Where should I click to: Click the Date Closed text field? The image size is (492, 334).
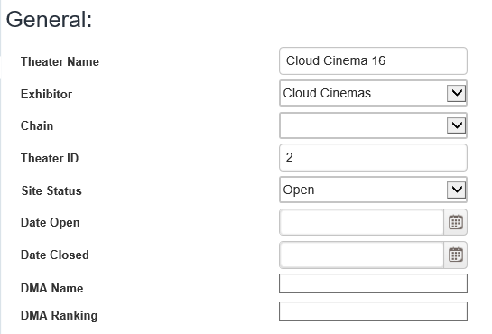(x=361, y=255)
